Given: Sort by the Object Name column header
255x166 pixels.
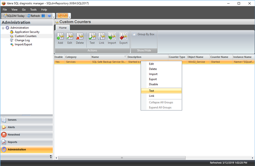Looking at the screenshot, I should click(x=198, y=57).
